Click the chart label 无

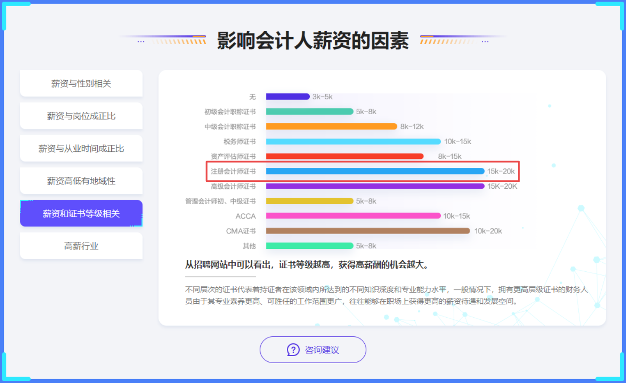coord(252,97)
